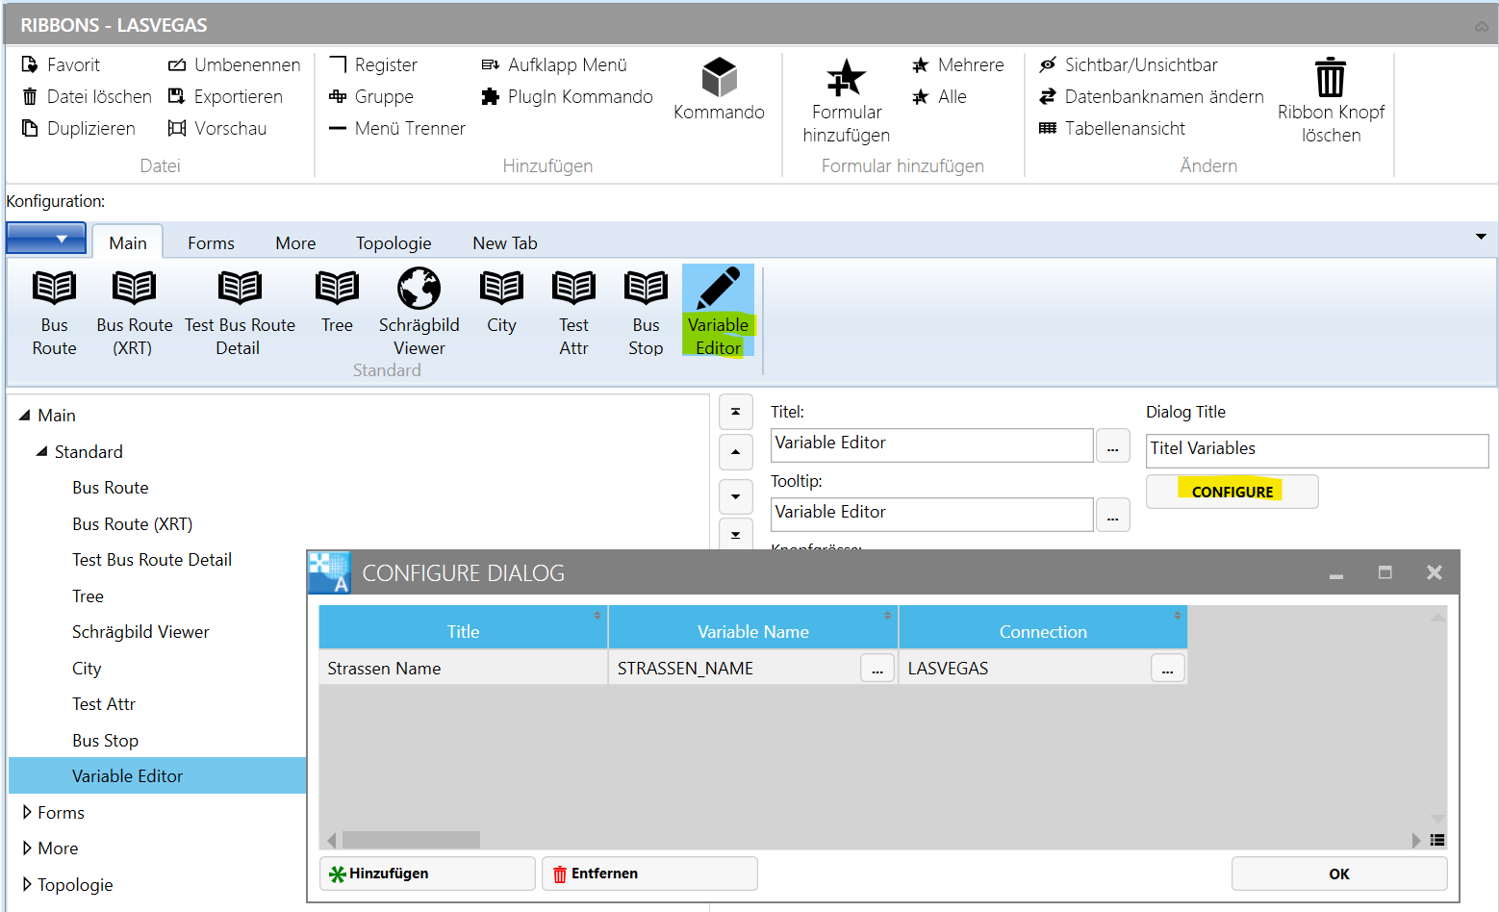The image size is (1499, 912).
Task: Click the Bus Stop ribbon icon
Action: coord(646,289)
